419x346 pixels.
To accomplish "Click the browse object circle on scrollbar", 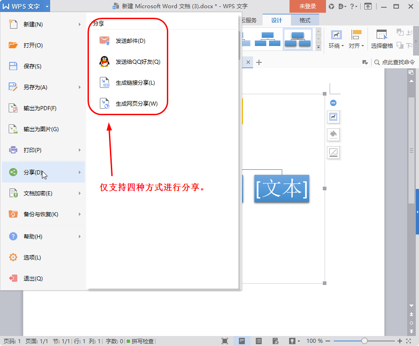I will 411,323.
